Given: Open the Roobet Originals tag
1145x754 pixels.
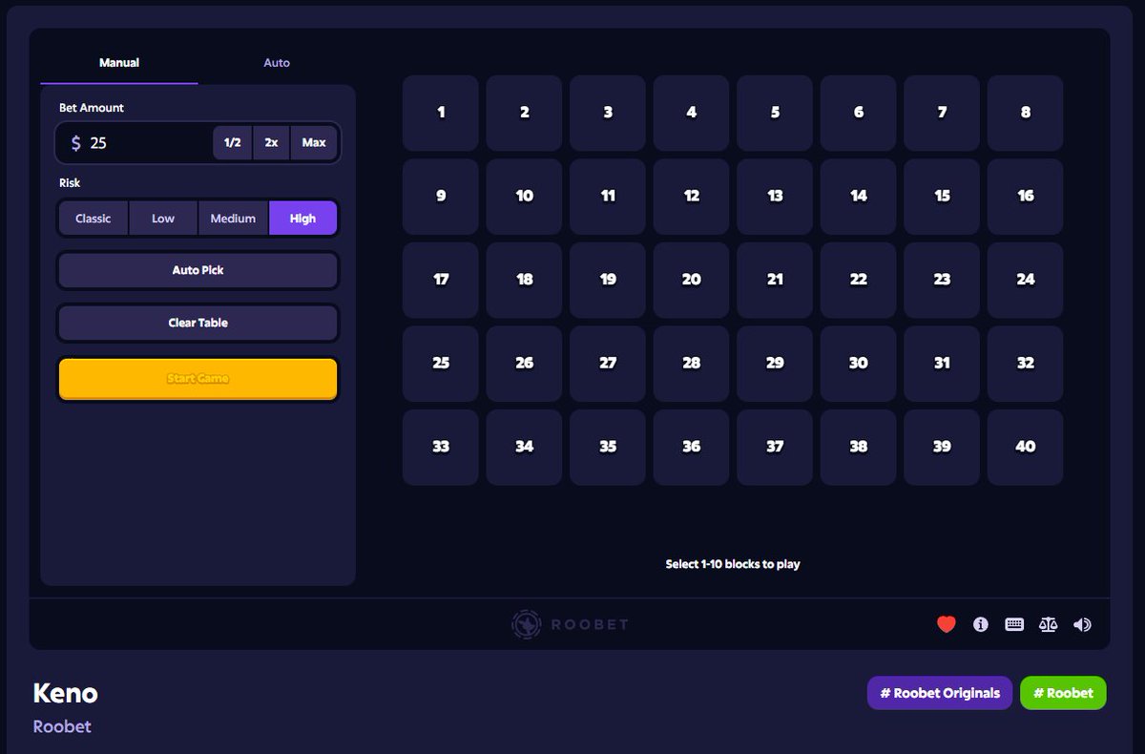Looking at the screenshot, I should 940,693.
